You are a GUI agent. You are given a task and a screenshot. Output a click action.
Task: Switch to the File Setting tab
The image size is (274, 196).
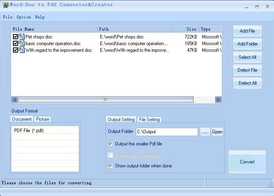pos(149,120)
